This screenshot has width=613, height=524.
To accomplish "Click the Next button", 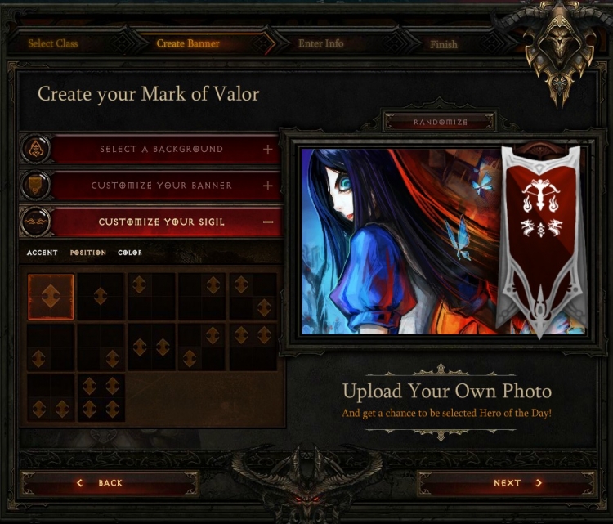I will [507, 483].
